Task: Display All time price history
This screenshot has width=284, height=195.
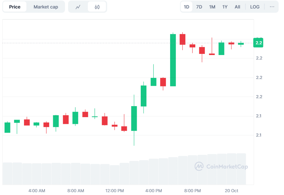Action: 237,7
